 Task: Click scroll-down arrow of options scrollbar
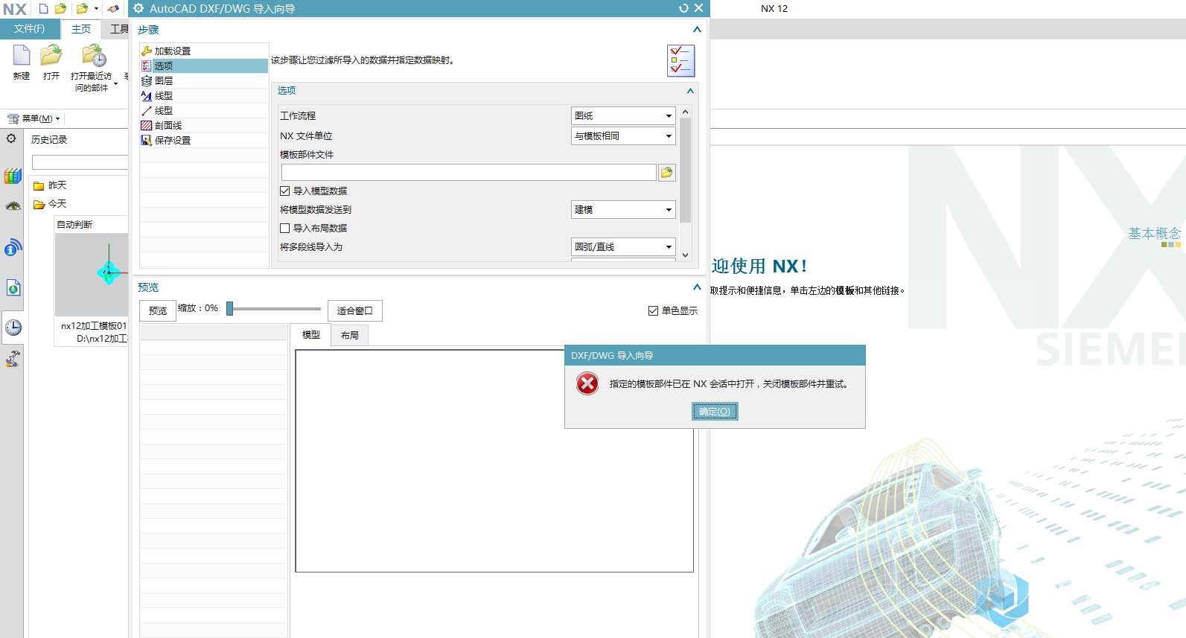click(686, 255)
